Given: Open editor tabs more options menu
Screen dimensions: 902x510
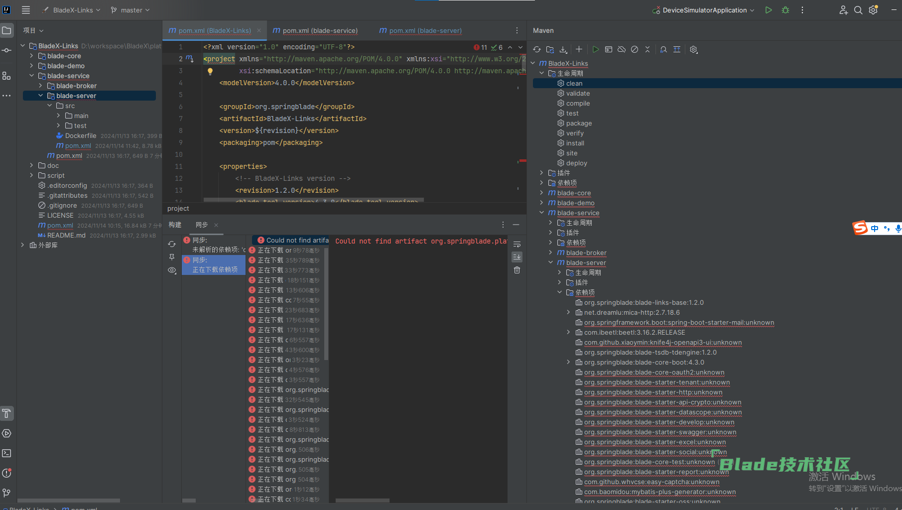Looking at the screenshot, I should tap(517, 30).
